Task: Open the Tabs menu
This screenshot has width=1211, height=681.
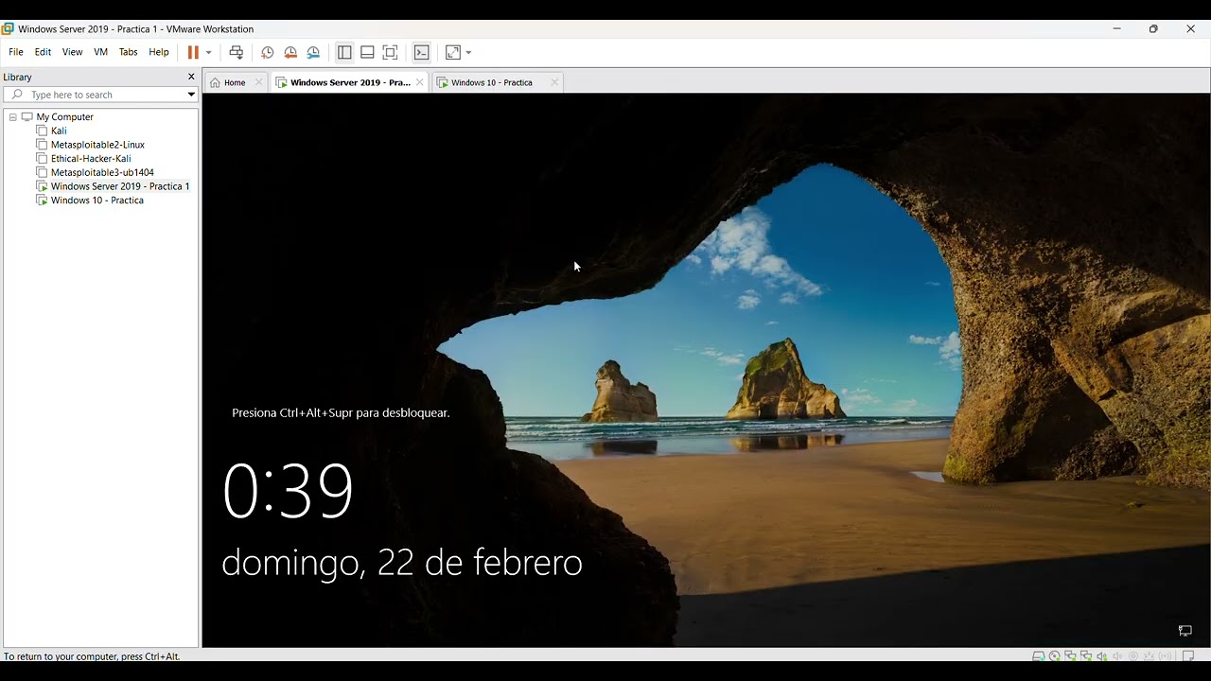Action: coord(129,52)
